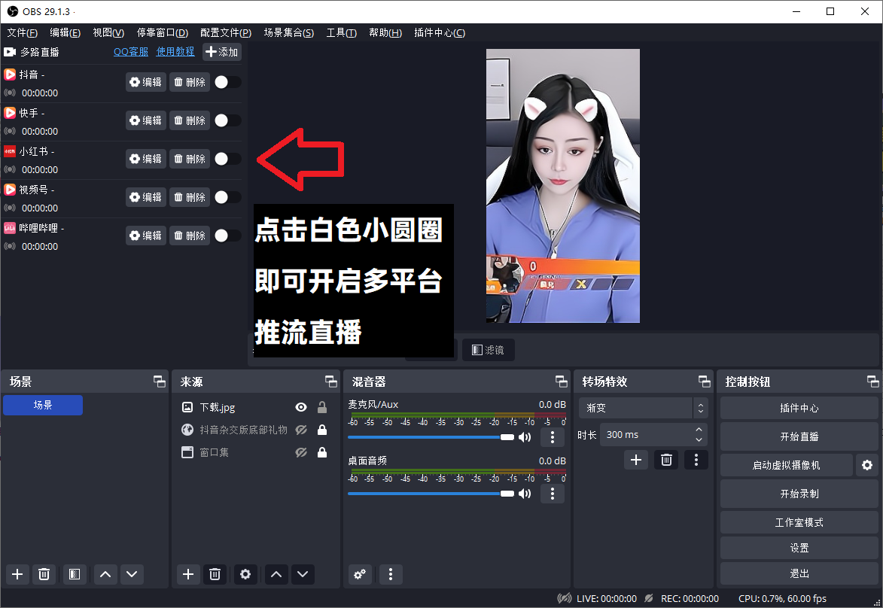Open source properties gear icon
Viewport: 883px width, 608px height.
[x=245, y=574]
